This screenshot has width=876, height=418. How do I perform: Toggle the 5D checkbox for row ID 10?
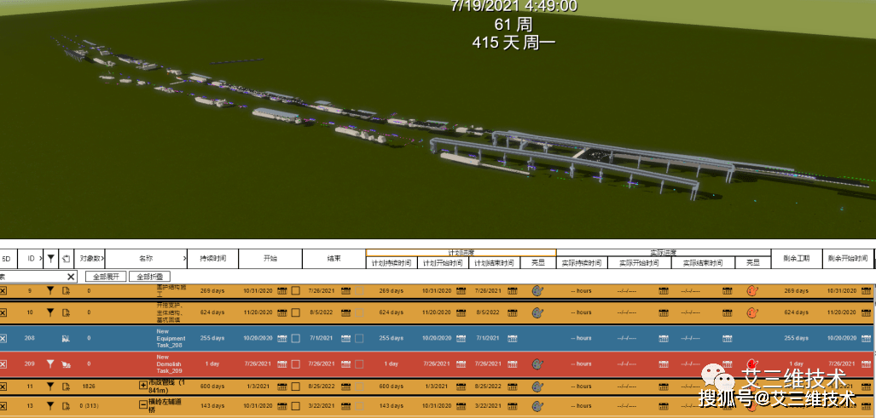pyautogui.click(x=3, y=312)
